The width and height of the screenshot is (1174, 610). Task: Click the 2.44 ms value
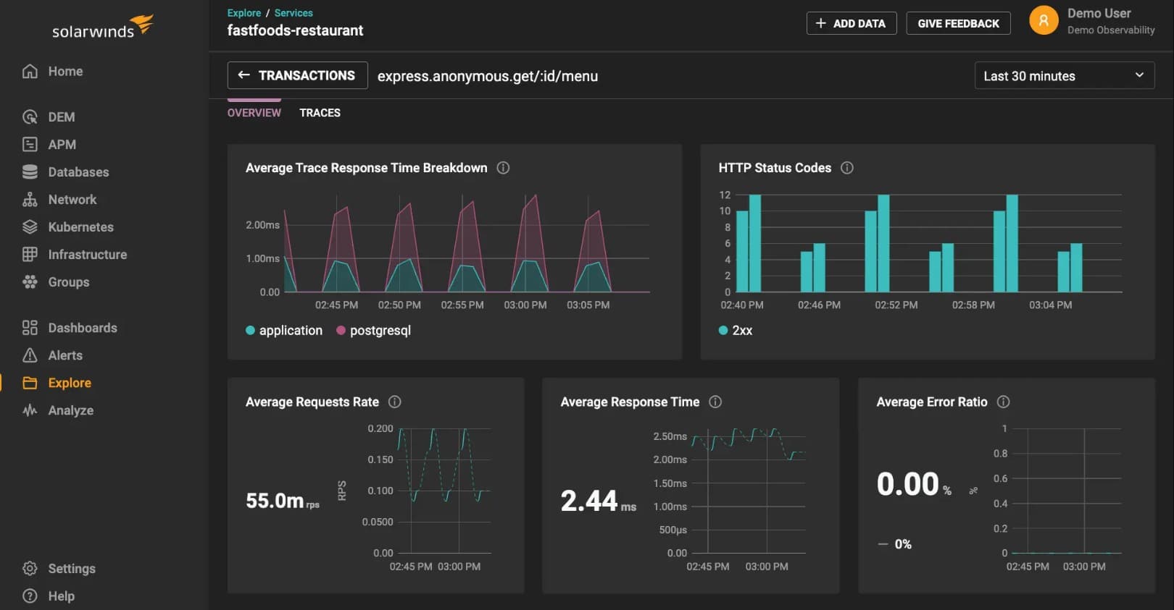pos(598,500)
